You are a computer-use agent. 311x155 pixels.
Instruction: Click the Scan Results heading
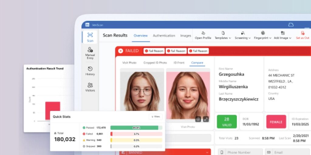(115, 35)
